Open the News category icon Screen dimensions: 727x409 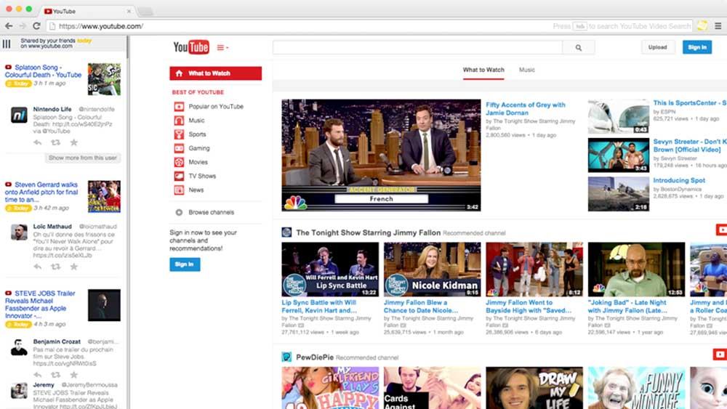179,190
